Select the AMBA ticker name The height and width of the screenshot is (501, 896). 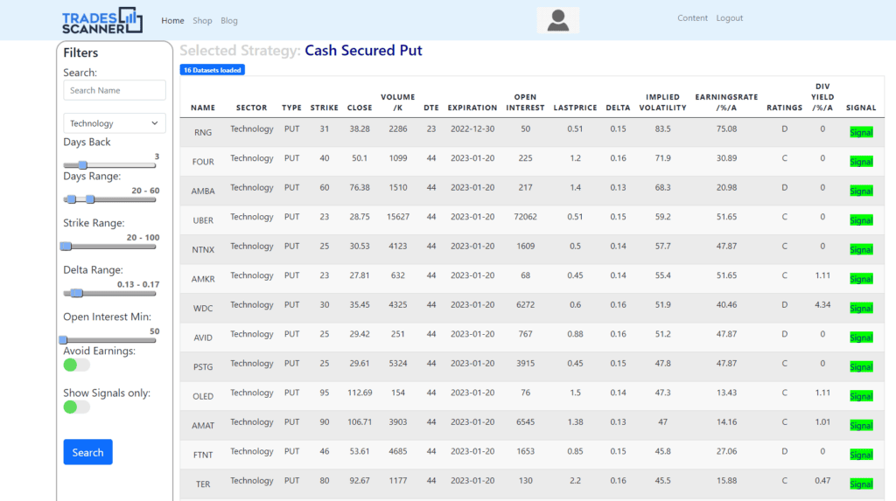click(203, 191)
